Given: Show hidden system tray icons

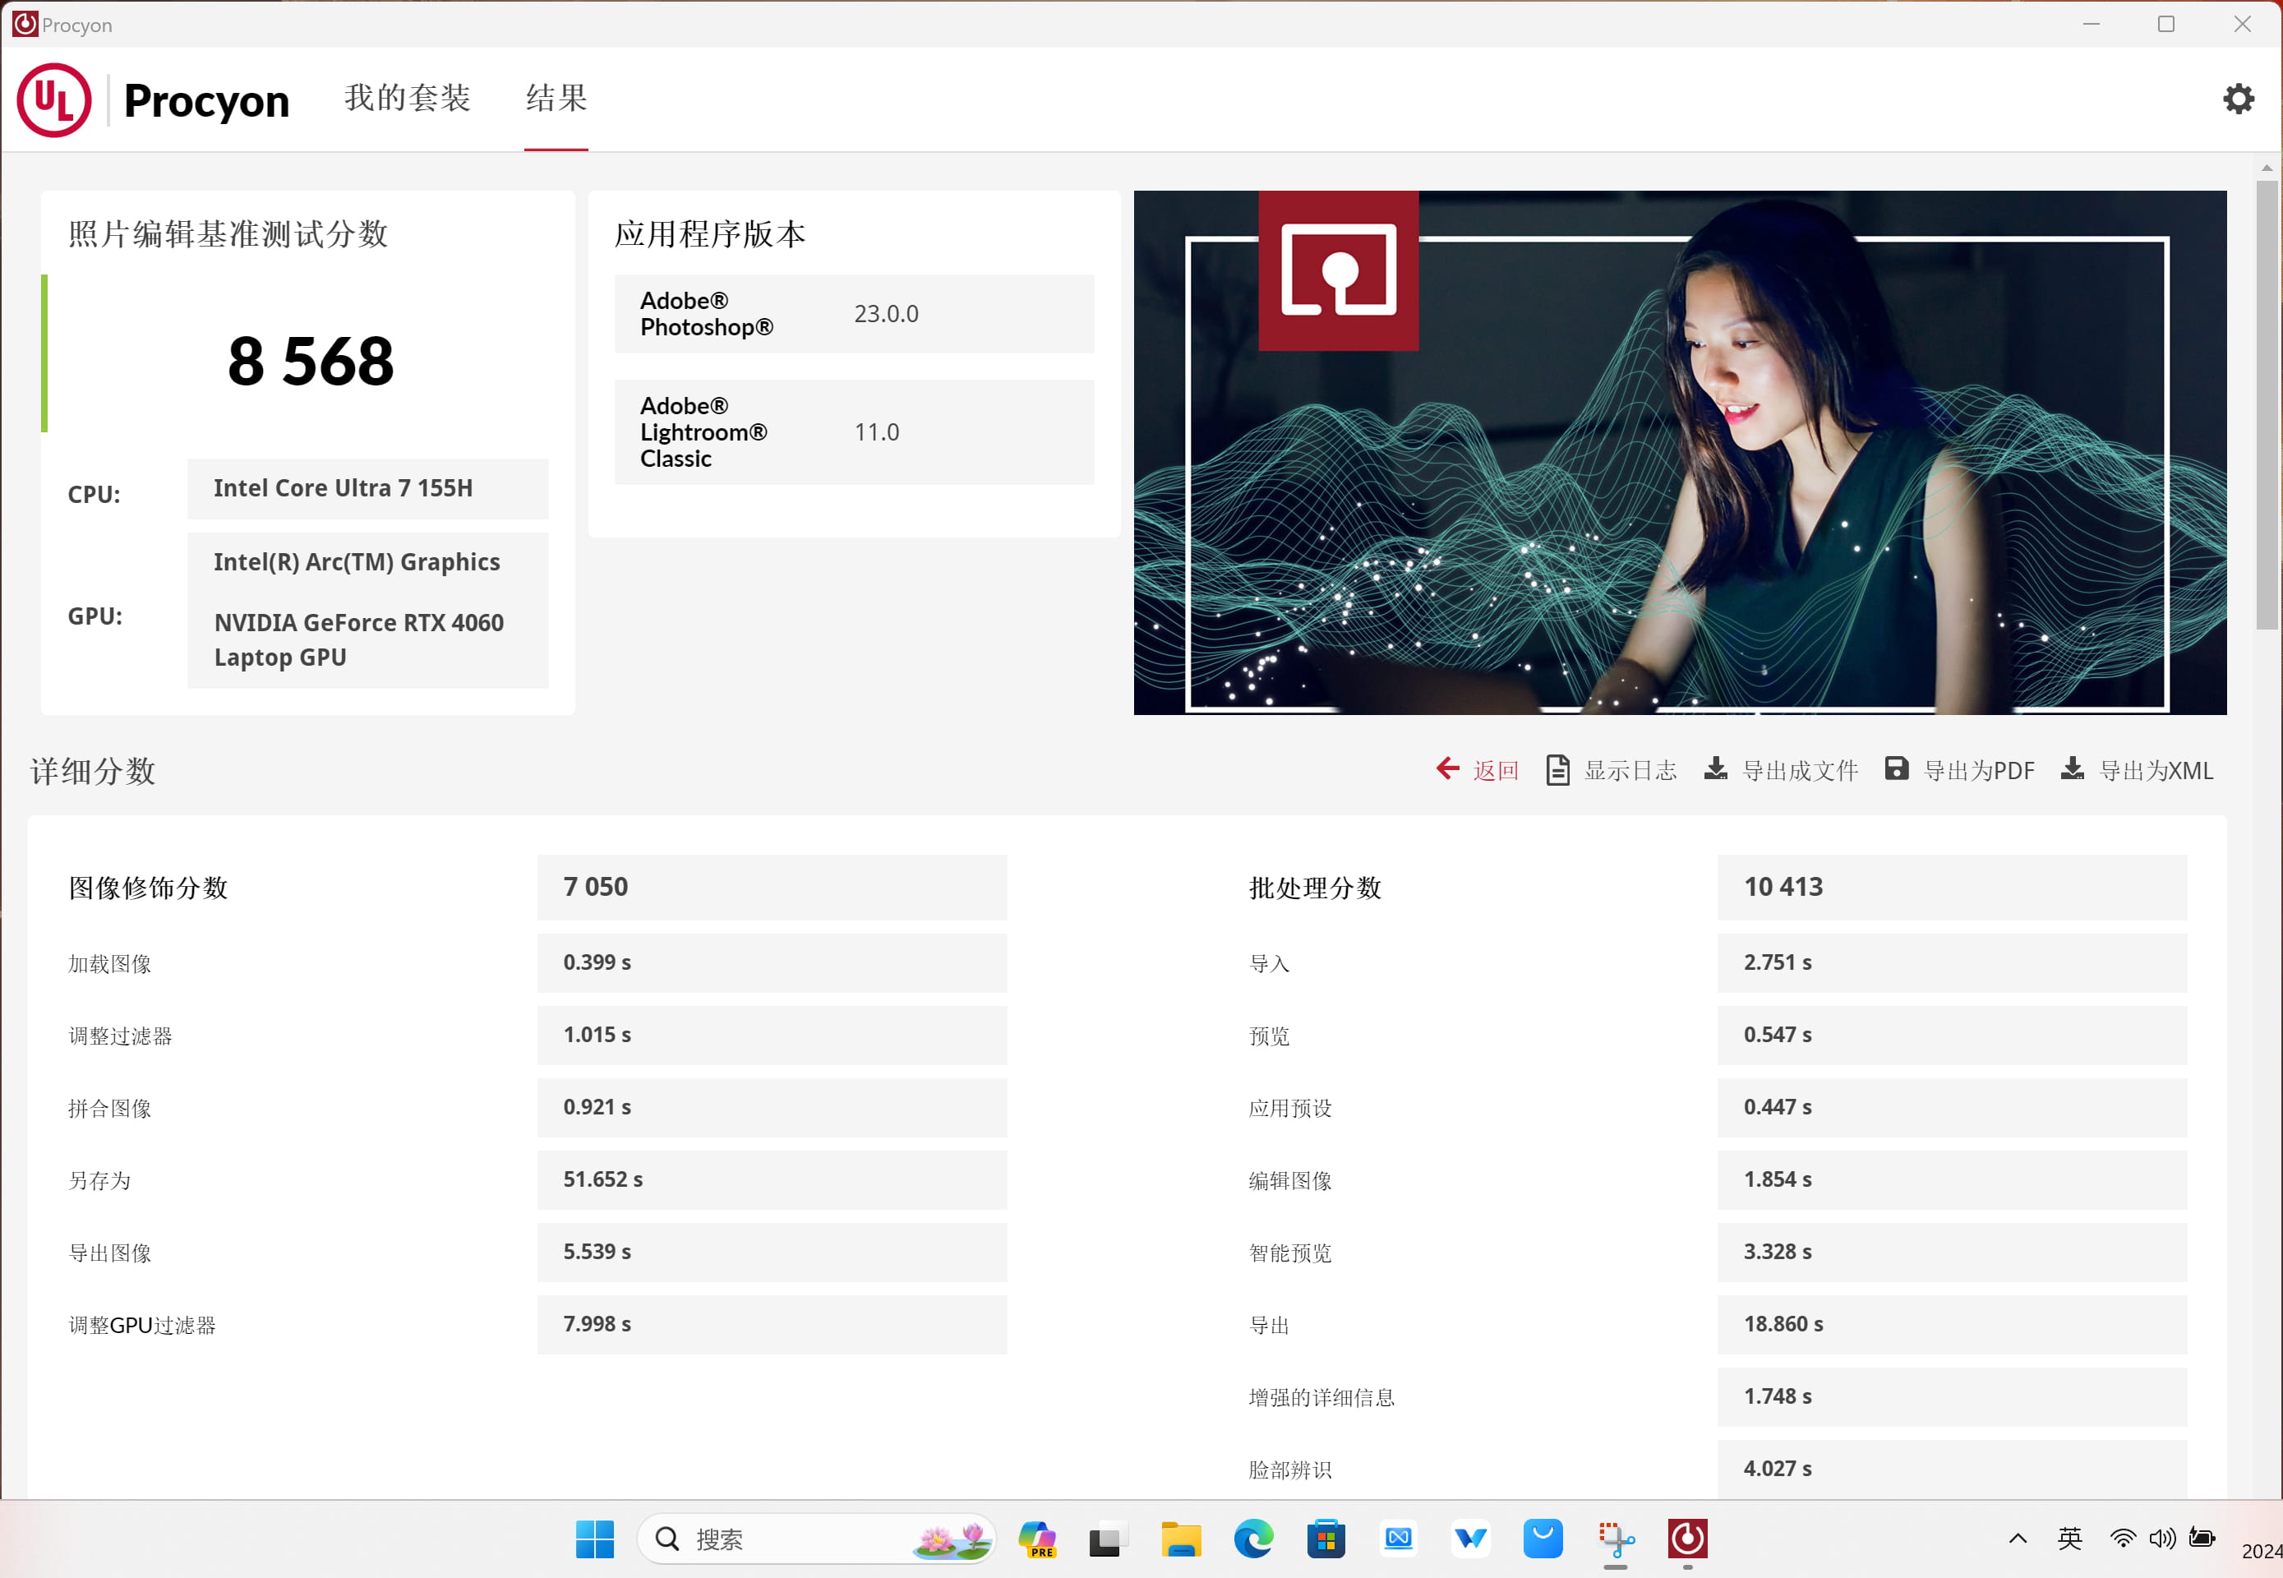Looking at the screenshot, I should tap(2017, 1539).
